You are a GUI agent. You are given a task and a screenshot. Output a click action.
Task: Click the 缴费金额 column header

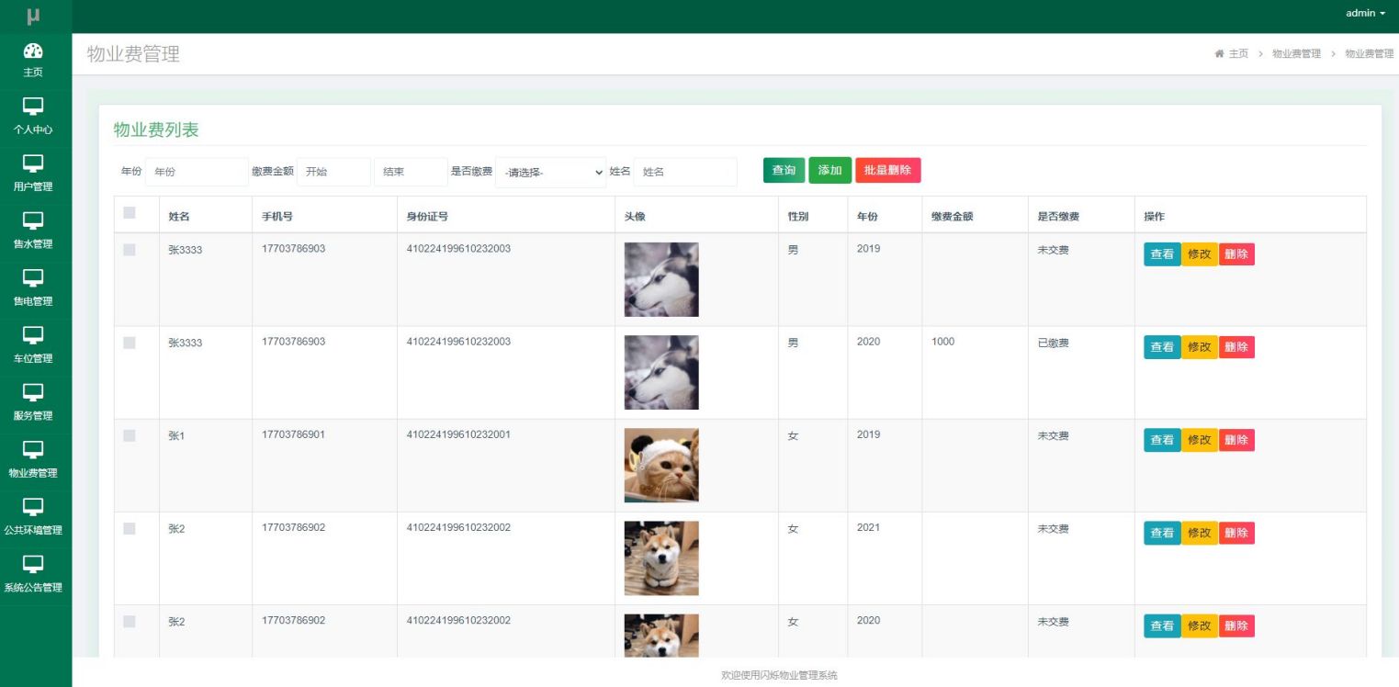click(952, 217)
